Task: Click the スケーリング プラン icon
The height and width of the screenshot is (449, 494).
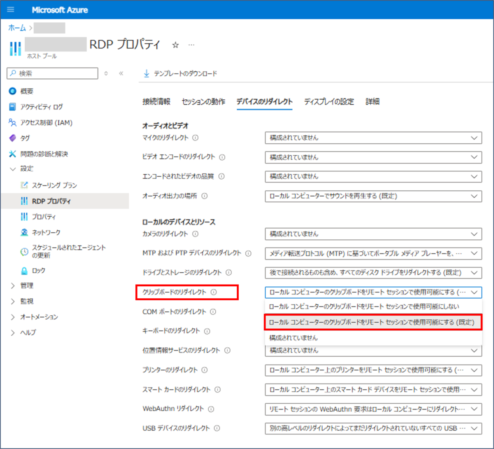Action: point(24,185)
